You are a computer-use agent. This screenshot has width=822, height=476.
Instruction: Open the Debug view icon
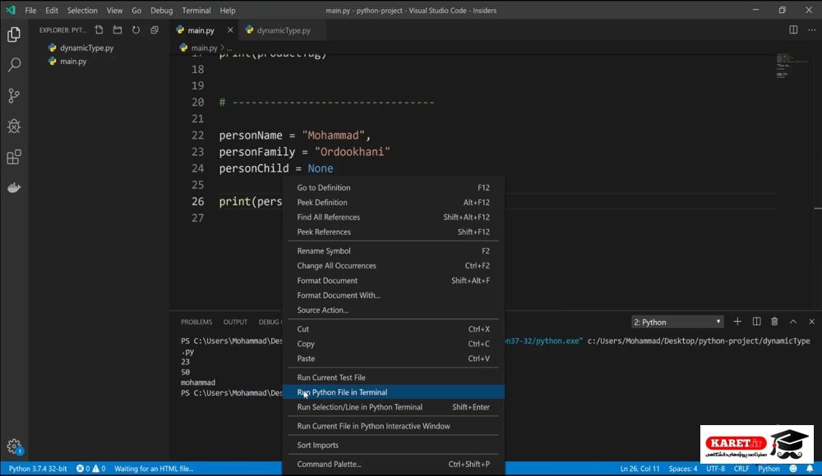14,126
